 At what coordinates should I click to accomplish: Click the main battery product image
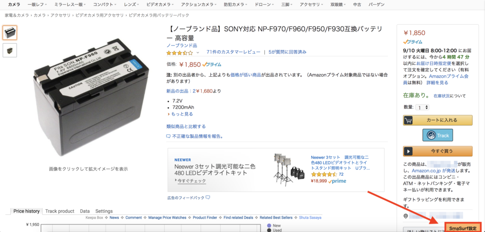coord(92,97)
